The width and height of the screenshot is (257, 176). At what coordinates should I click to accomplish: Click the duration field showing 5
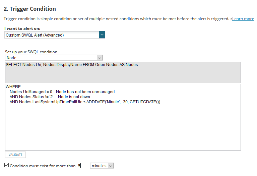click(x=83, y=166)
